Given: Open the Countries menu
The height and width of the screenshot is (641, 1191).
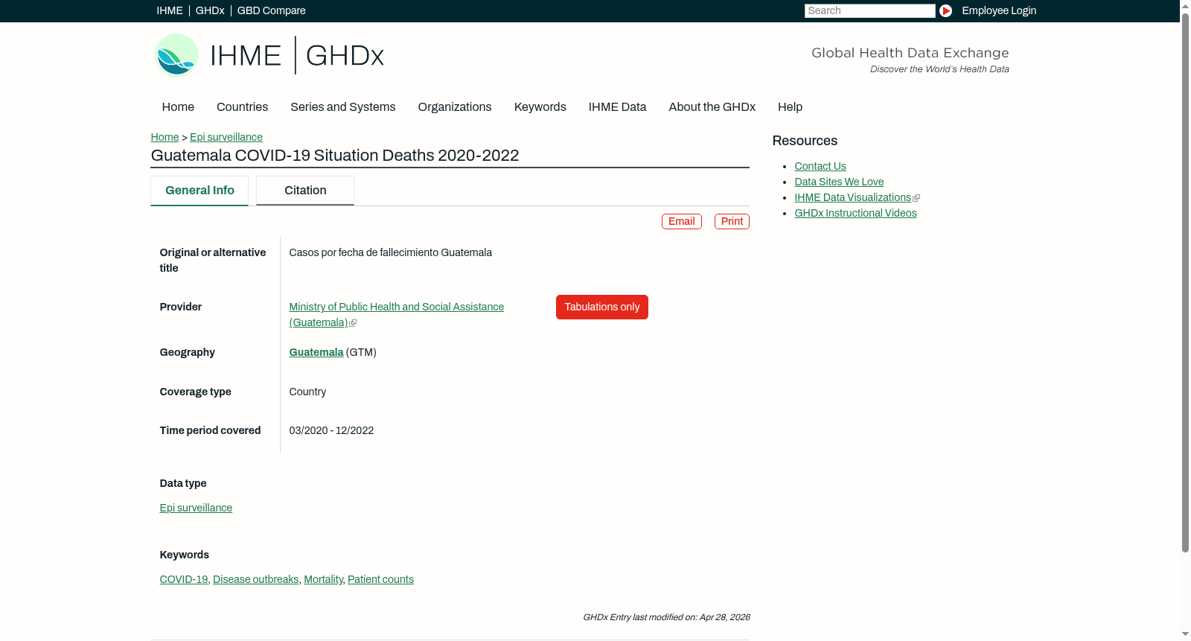Looking at the screenshot, I should click(x=242, y=107).
